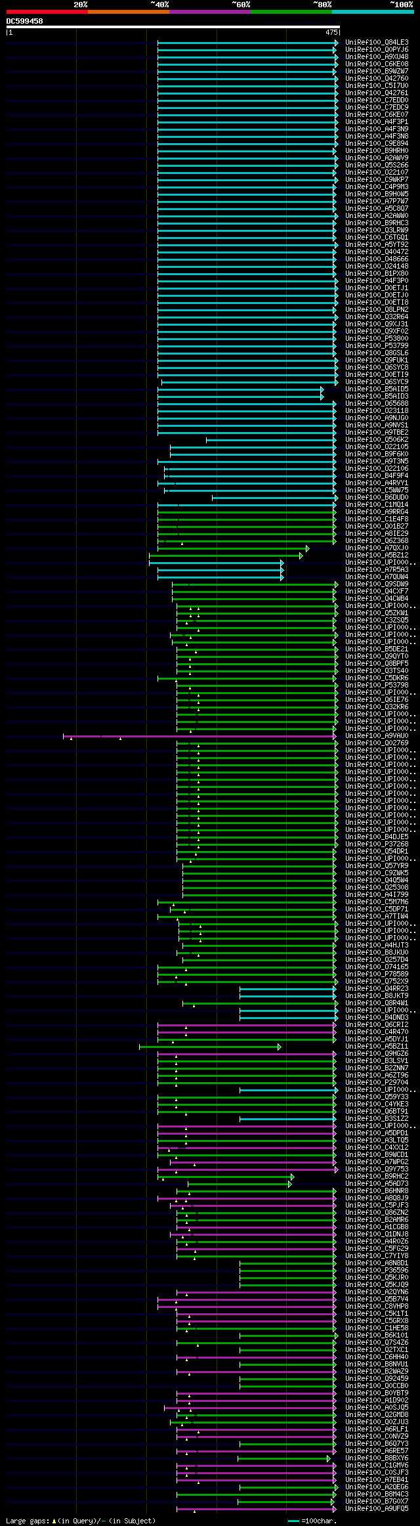Screen dimensions: 420x1526
Task: Select the UniRef100_A5BZ12 label
Action: [x=377, y=556]
